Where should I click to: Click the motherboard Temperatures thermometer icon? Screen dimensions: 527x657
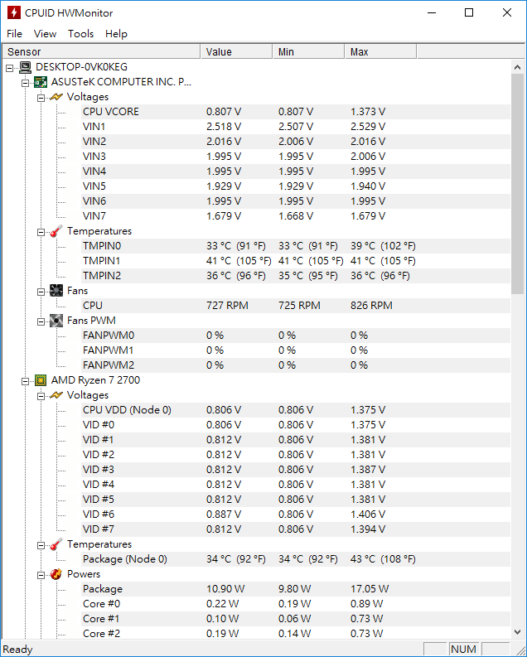[56, 231]
